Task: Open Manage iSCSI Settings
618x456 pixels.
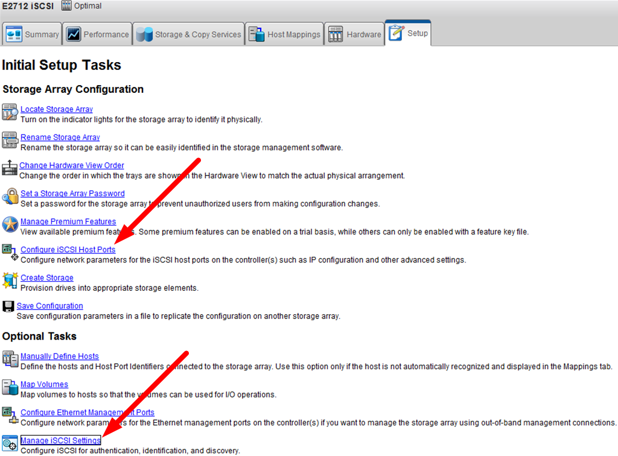Action: pos(60,440)
